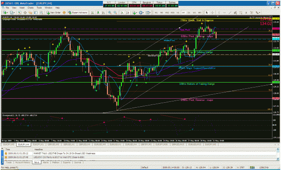
Task: Expand the New Chart dropdown arrow
Action: (x=8, y=13)
